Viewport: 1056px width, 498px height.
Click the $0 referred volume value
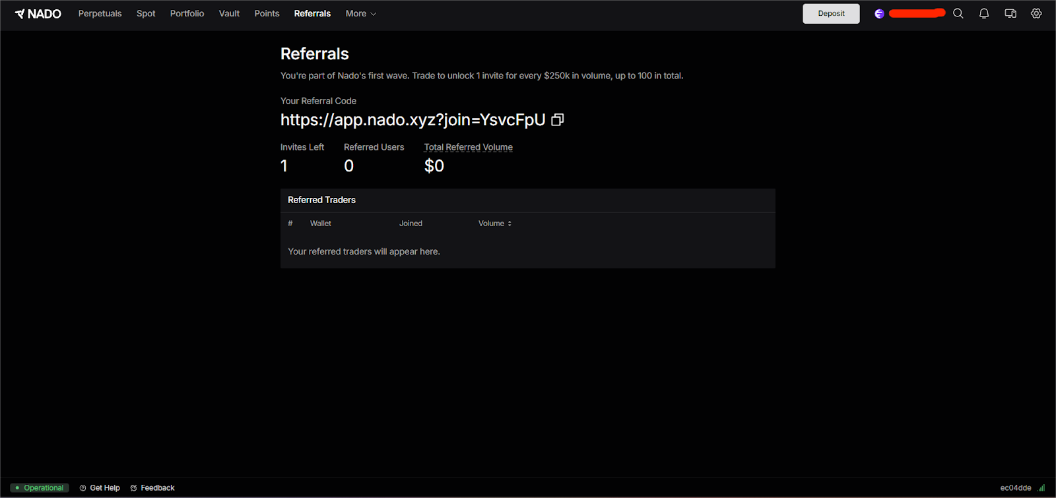pos(434,166)
